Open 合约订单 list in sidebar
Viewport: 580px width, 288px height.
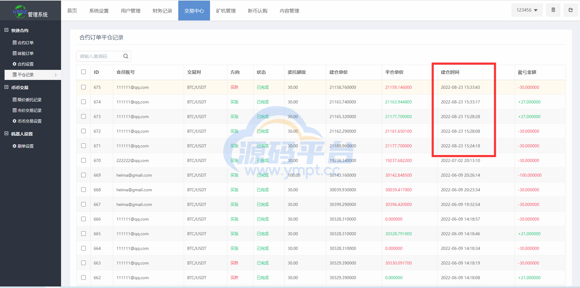23,43
